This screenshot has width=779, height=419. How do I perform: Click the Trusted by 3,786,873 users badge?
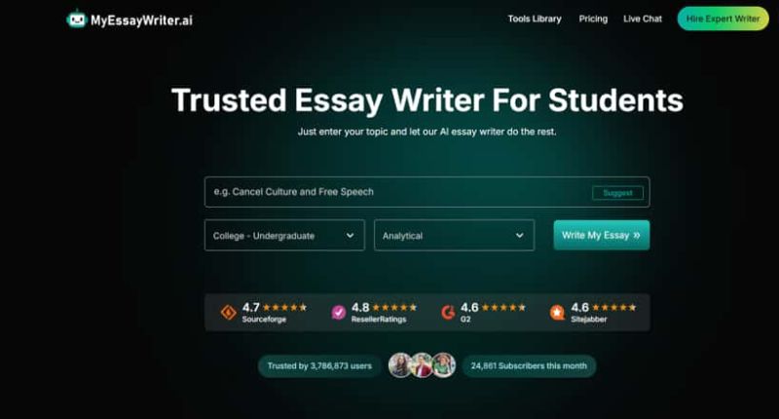click(319, 365)
